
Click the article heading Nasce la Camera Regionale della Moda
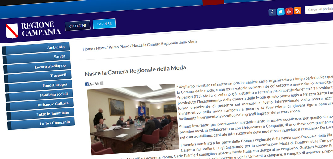coord(135,71)
